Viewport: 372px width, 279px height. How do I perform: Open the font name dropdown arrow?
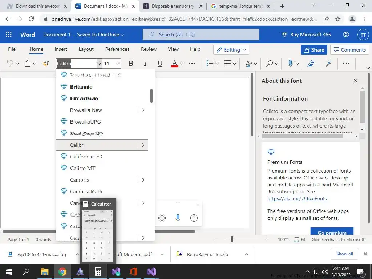point(99,64)
